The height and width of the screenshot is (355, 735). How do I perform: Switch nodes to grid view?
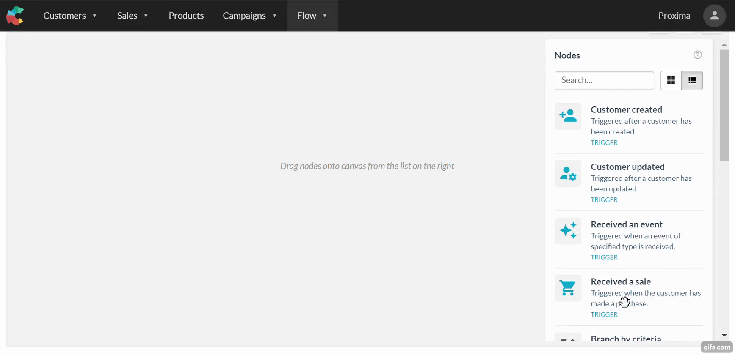[x=671, y=80]
